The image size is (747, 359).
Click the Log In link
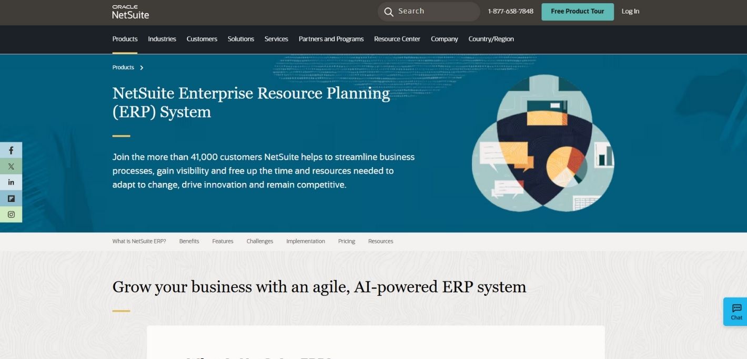click(630, 11)
